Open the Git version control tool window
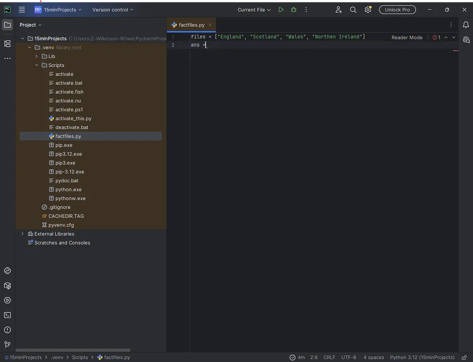This screenshot has width=473, height=362. (x=7, y=344)
